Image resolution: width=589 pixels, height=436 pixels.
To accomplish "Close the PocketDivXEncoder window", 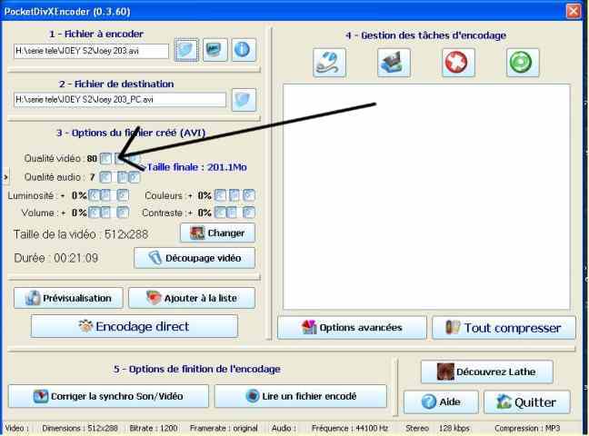I will click(574, 11).
